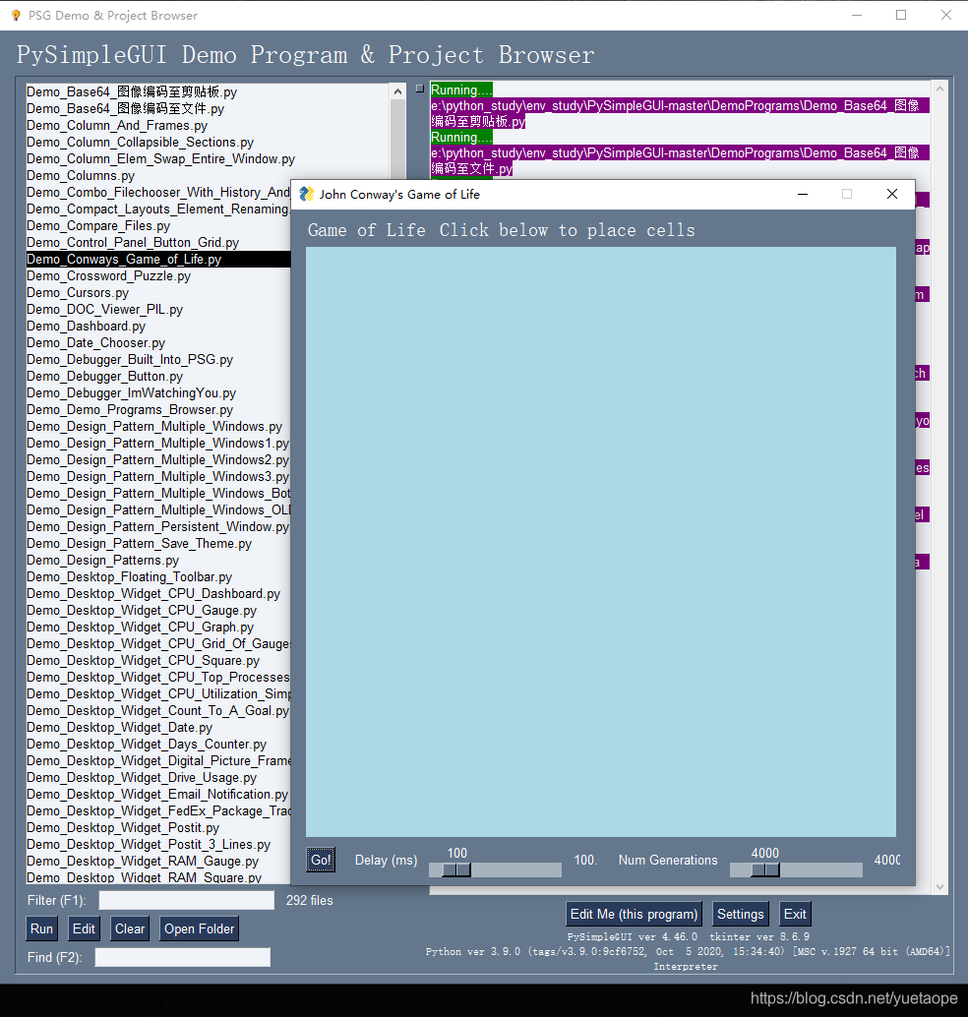This screenshot has height=1017, width=968.
Task: Select Demo_Desktop_Widget_CPU_Dashboard.py
Action: (153, 594)
